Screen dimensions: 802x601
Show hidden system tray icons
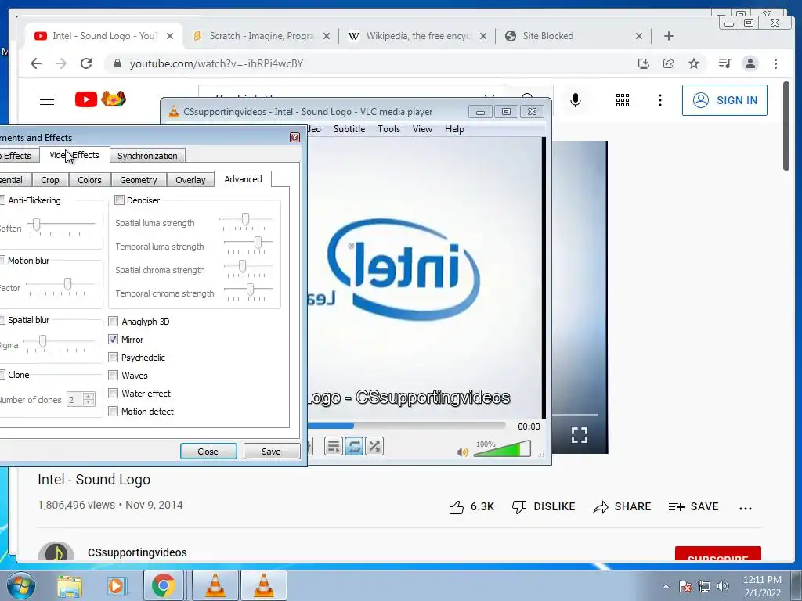click(666, 586)
